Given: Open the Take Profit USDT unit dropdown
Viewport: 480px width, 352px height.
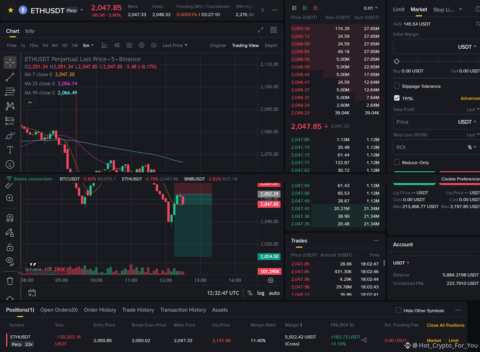Looking at the screenshot, I should (467, 122).
